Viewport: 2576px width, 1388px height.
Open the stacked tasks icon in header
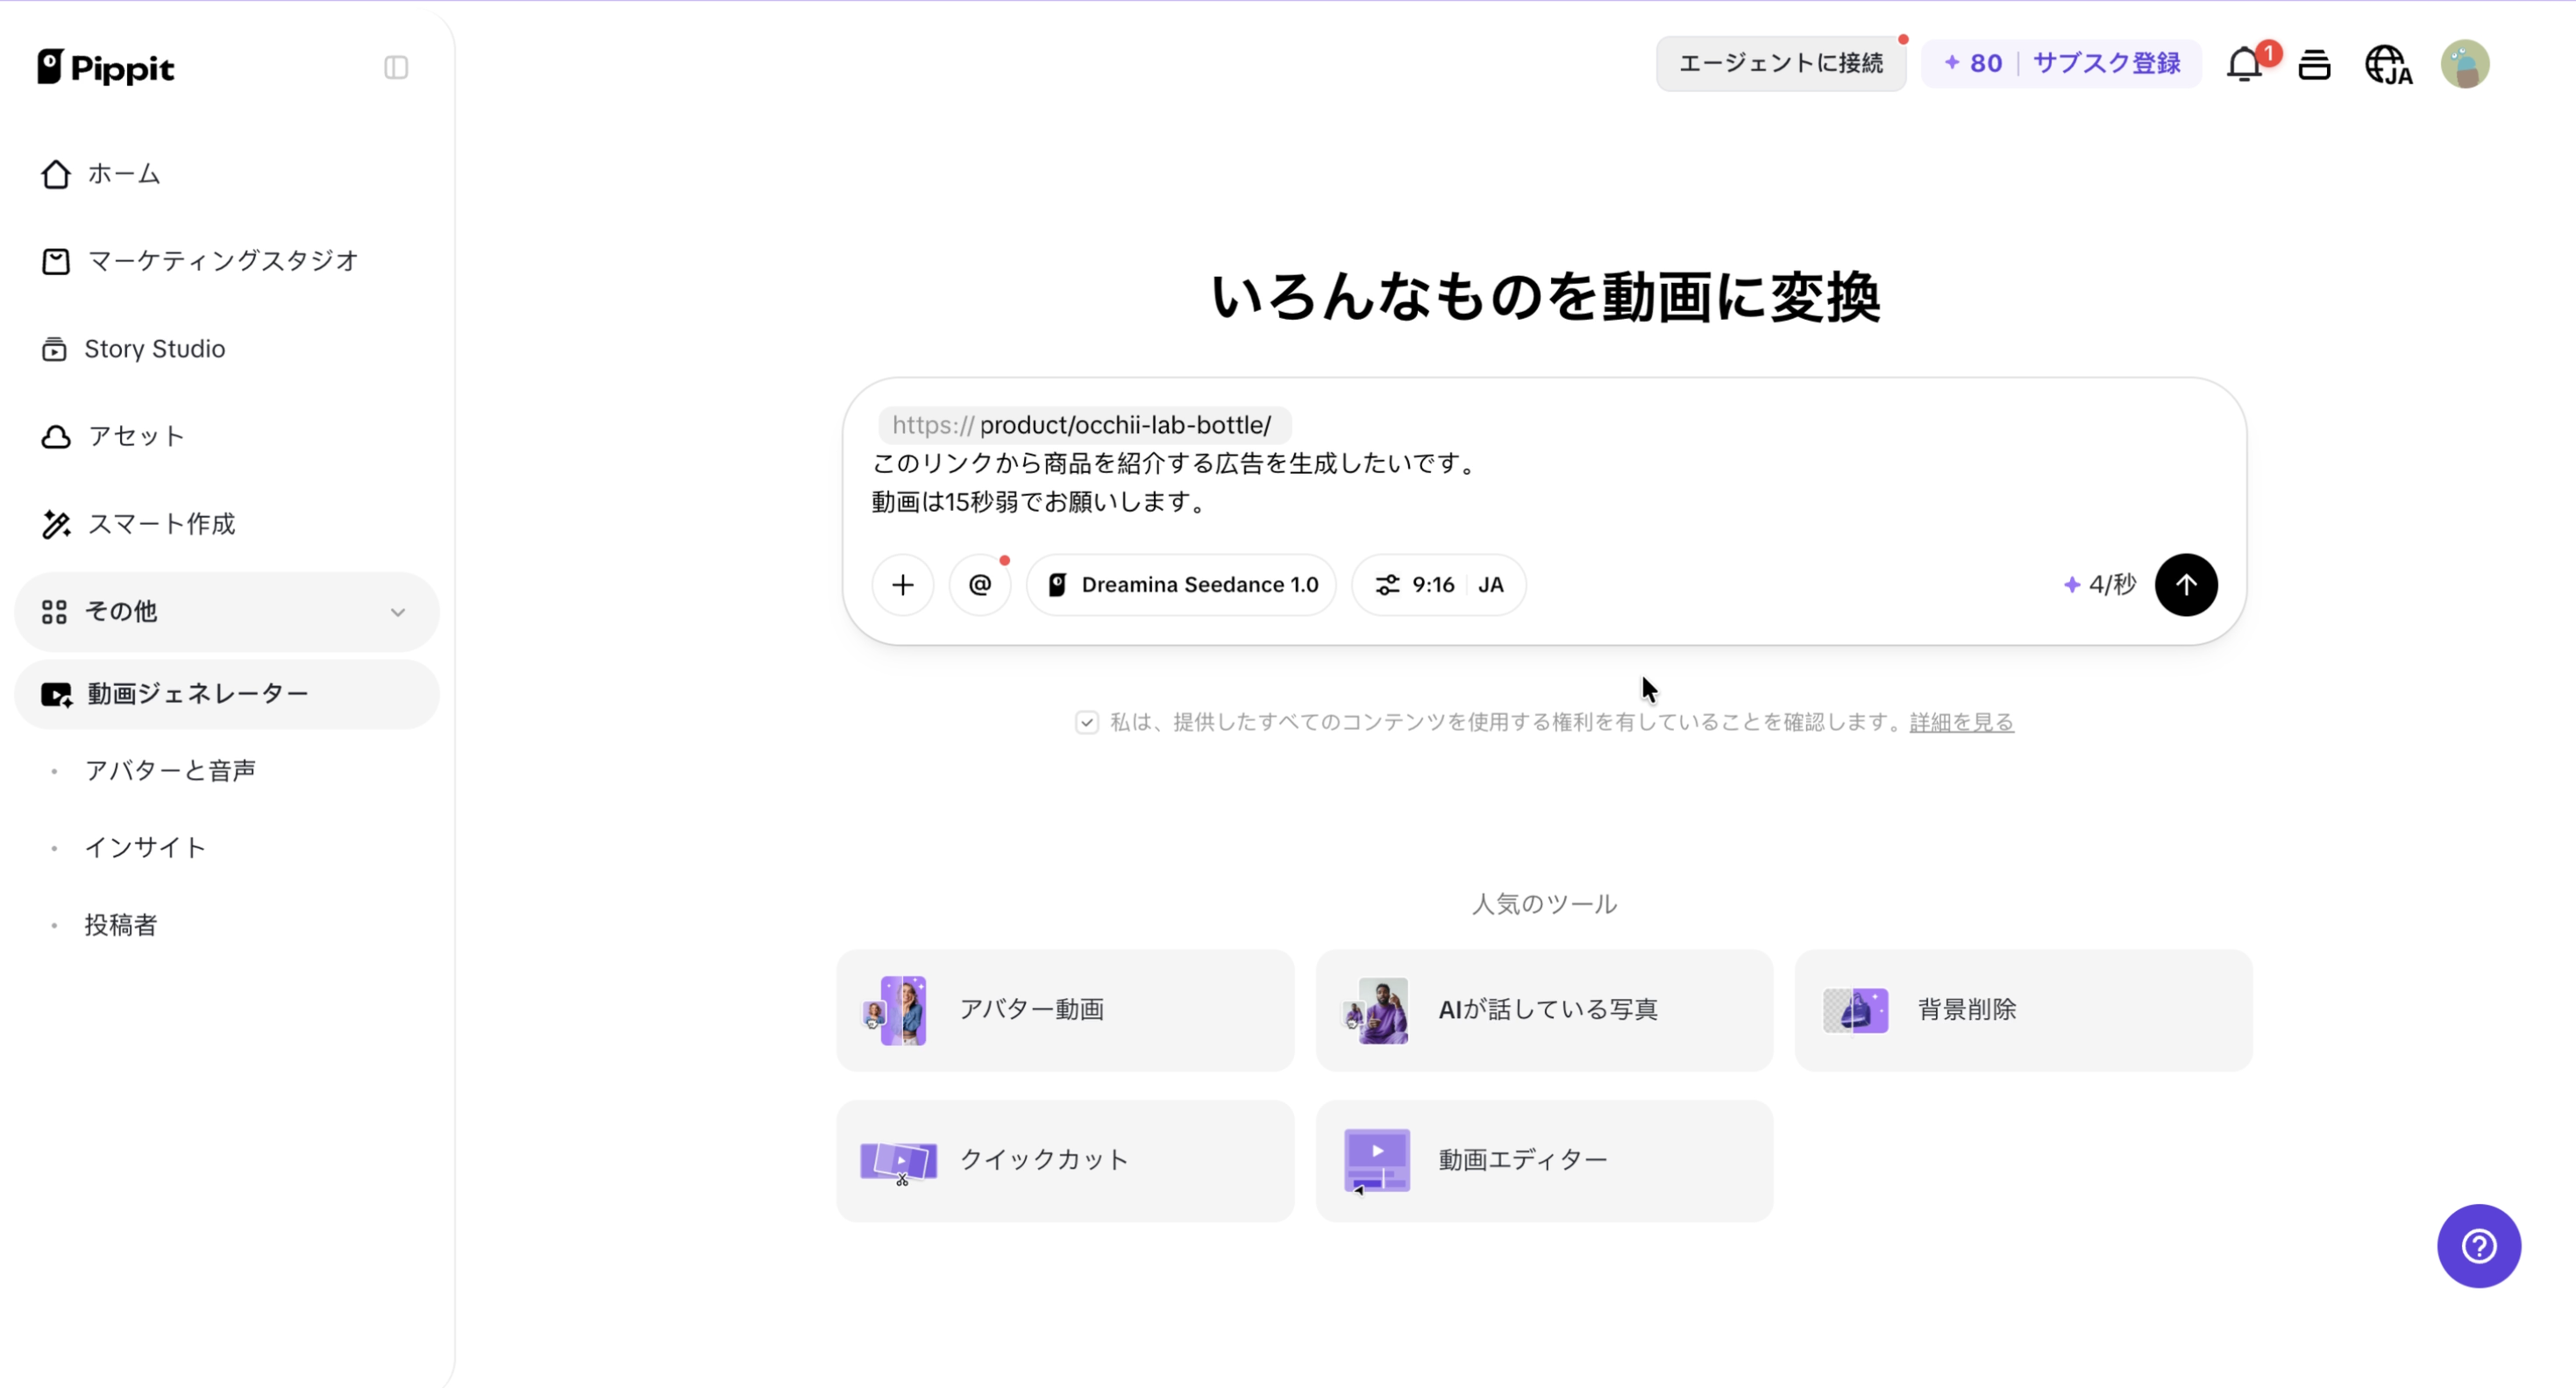[2314, 64]
